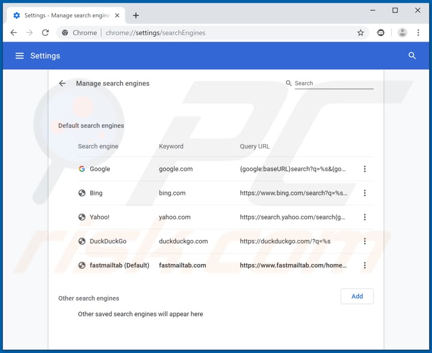Select the Settings - Manage search engines tab
Image resolution: width=432 pixels, height=353 pixels.
coord(66,15)
